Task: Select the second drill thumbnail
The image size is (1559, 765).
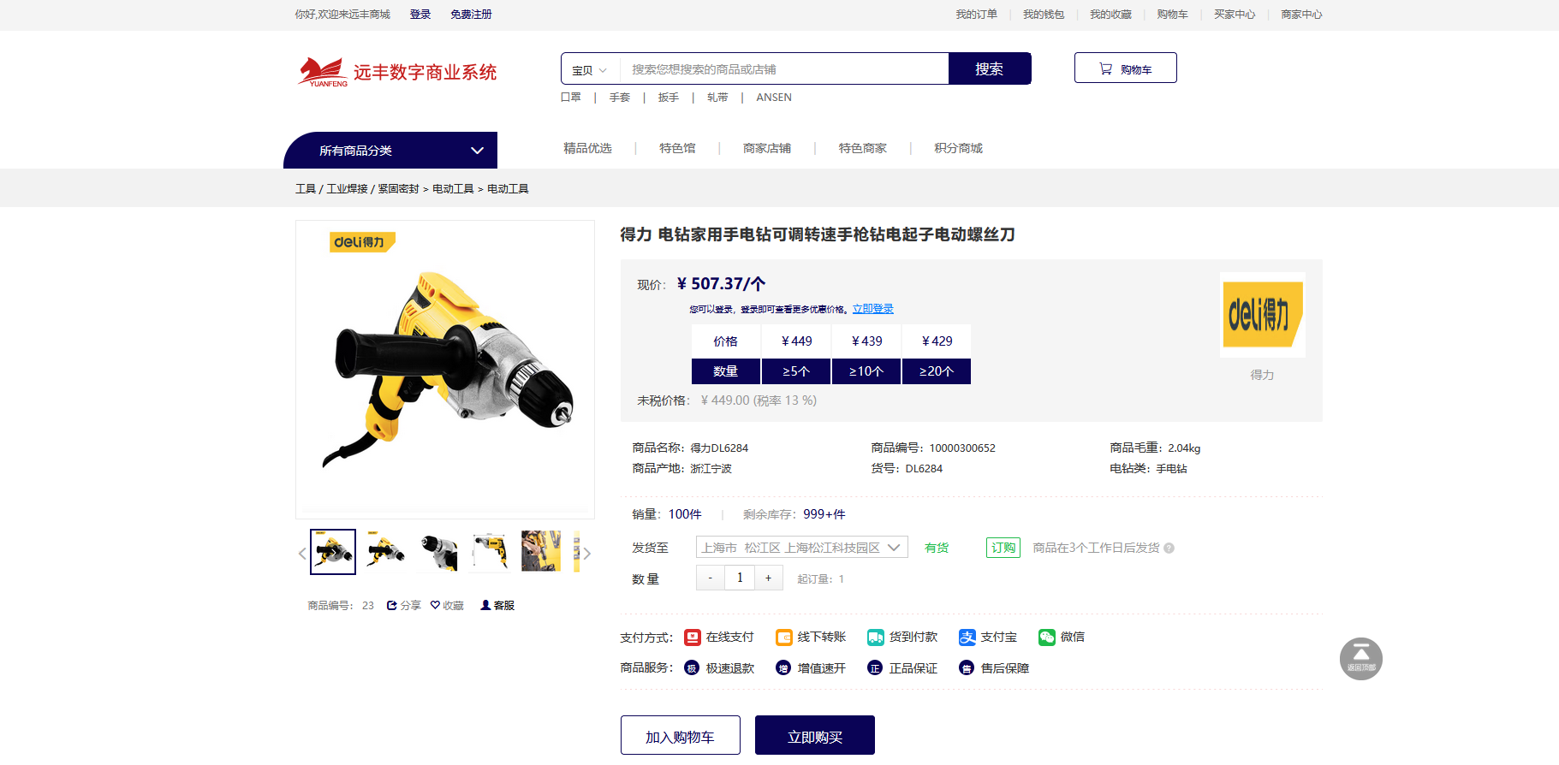Action: (385, 551)
